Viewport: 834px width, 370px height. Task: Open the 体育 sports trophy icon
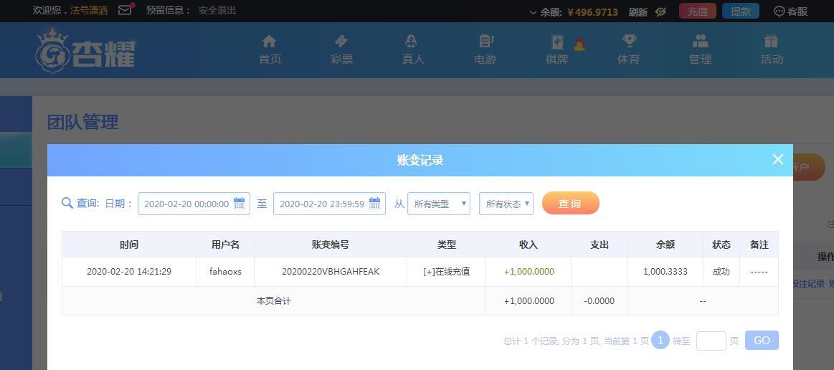tap(629, 41)
